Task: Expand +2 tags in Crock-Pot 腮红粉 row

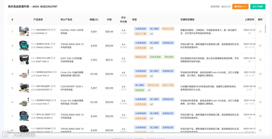Action: [x=151, y=76]
